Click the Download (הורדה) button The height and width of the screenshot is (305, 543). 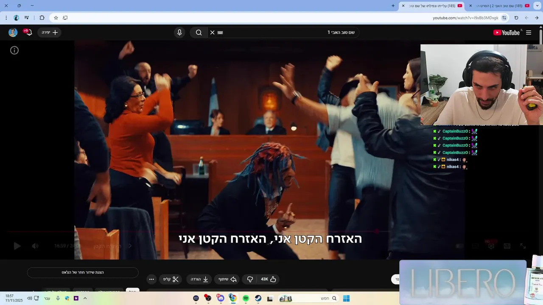pyautogui.click(x=199, y=279)
